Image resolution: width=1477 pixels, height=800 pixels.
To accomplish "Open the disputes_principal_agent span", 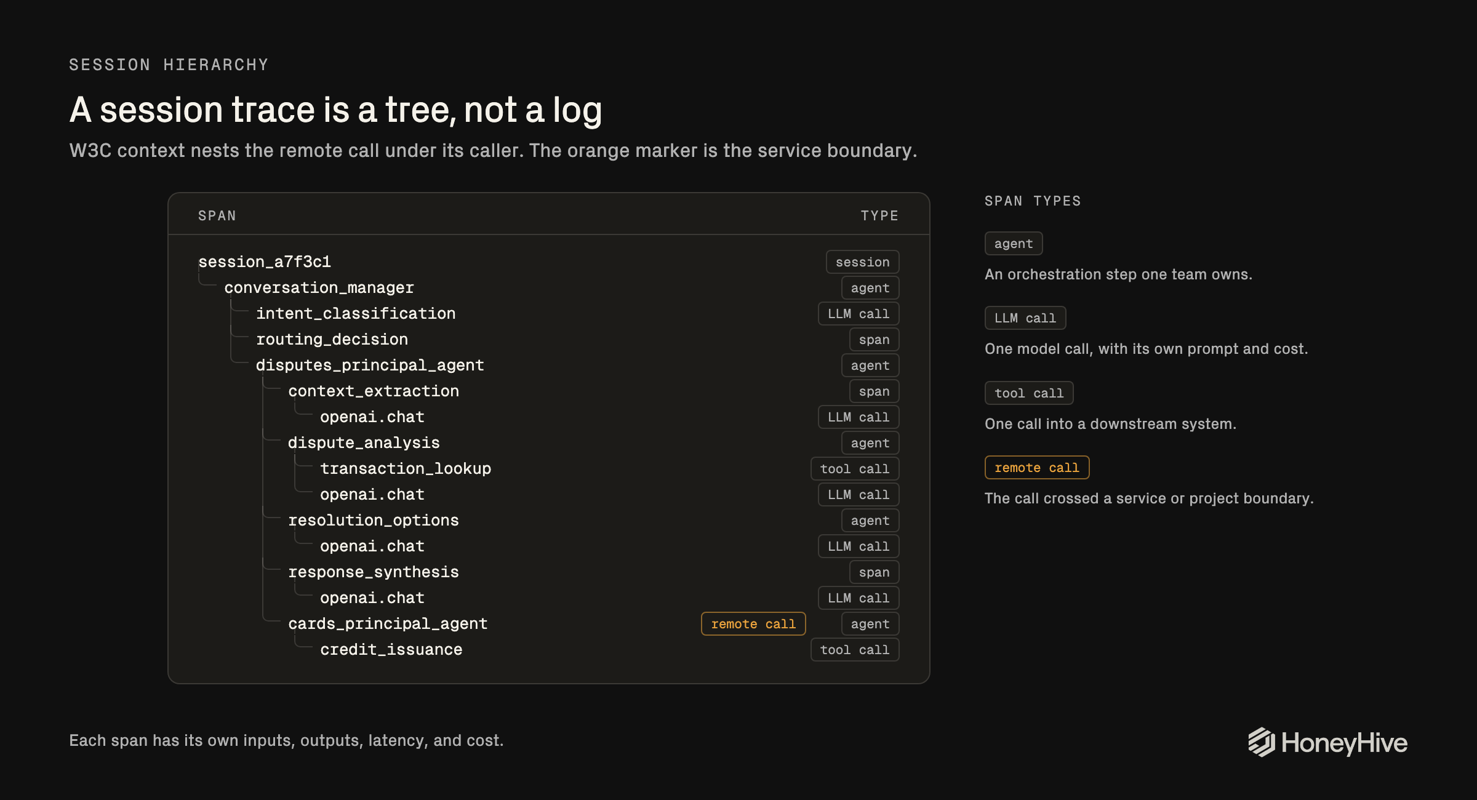I will click(x=370, y=366).
